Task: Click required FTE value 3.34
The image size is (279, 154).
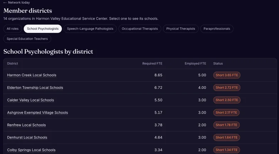Action: (158, 150)
